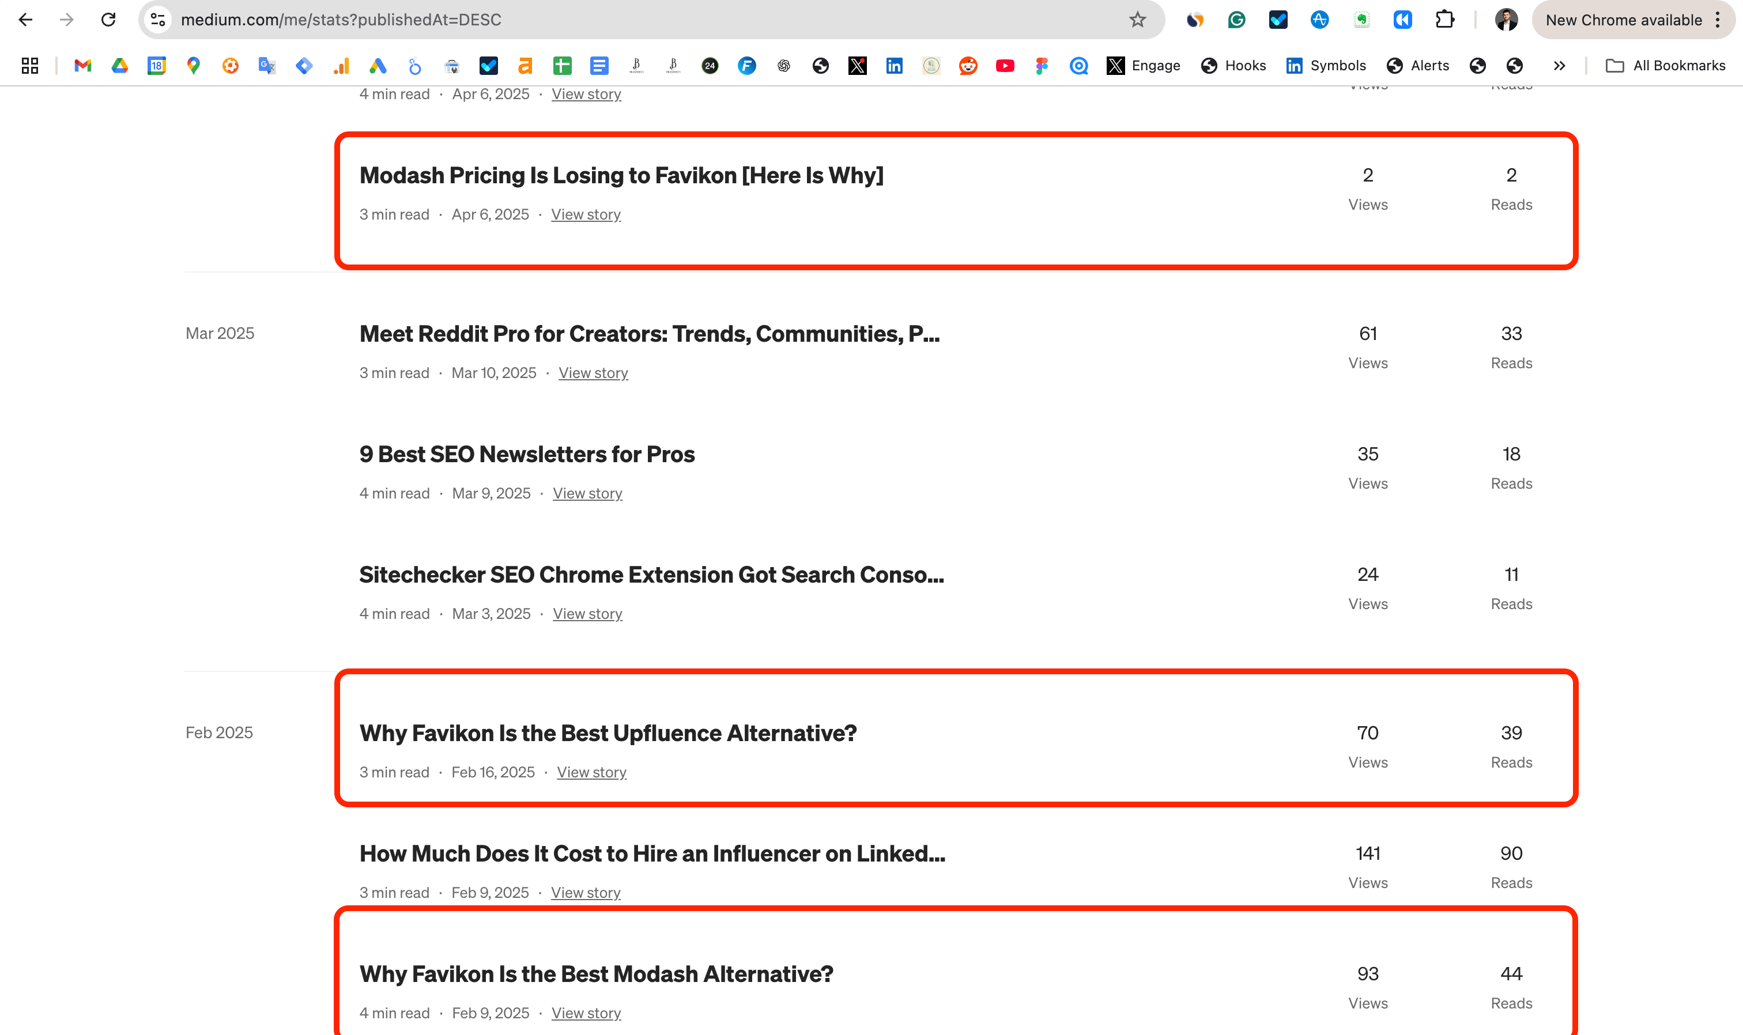This screenshot has height=1035, width=1743.
Task: Open the Gmail bookmark
Action: click(x=83, y=66)
